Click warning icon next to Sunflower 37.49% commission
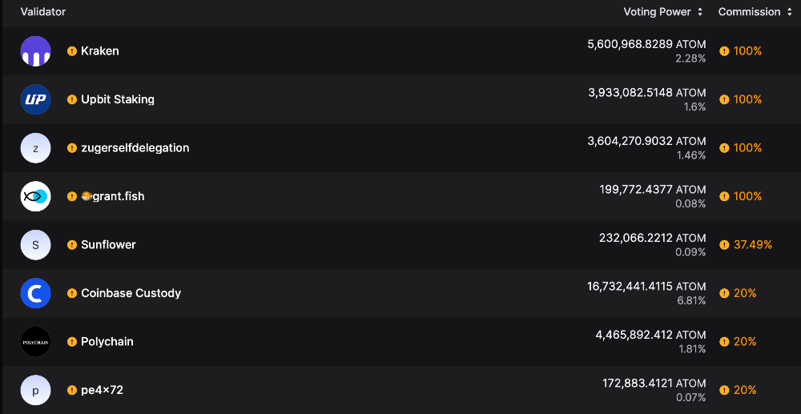 pos(724,245)
